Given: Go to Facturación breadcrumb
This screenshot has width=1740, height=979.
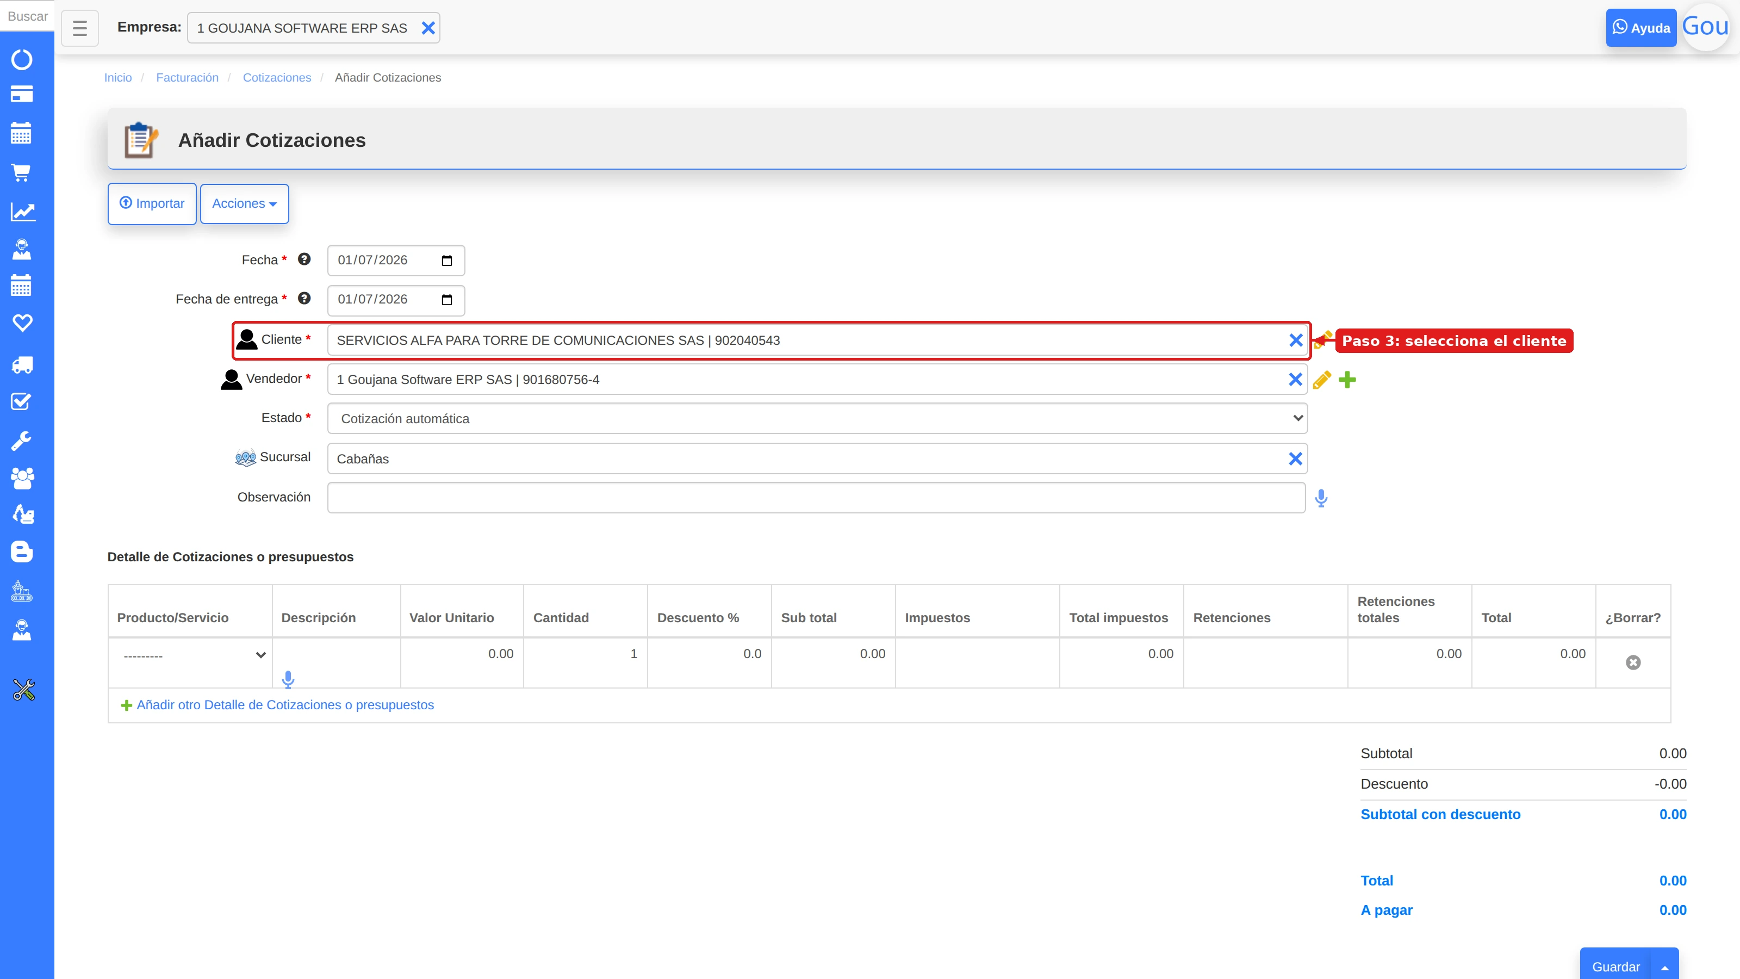Looking at the screenshot, I should 187,78.
